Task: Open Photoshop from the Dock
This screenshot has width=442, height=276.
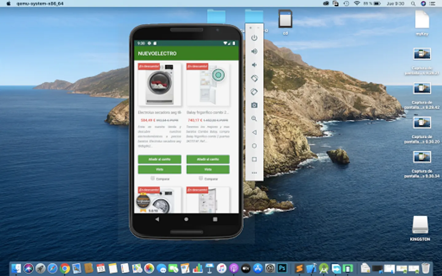Action: [x=282, y=268]
